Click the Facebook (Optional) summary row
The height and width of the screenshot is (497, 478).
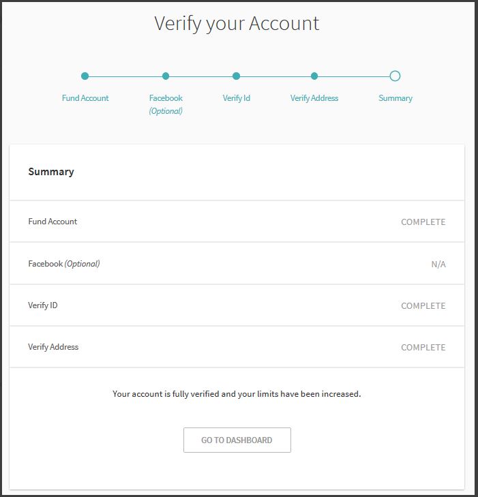237,264
